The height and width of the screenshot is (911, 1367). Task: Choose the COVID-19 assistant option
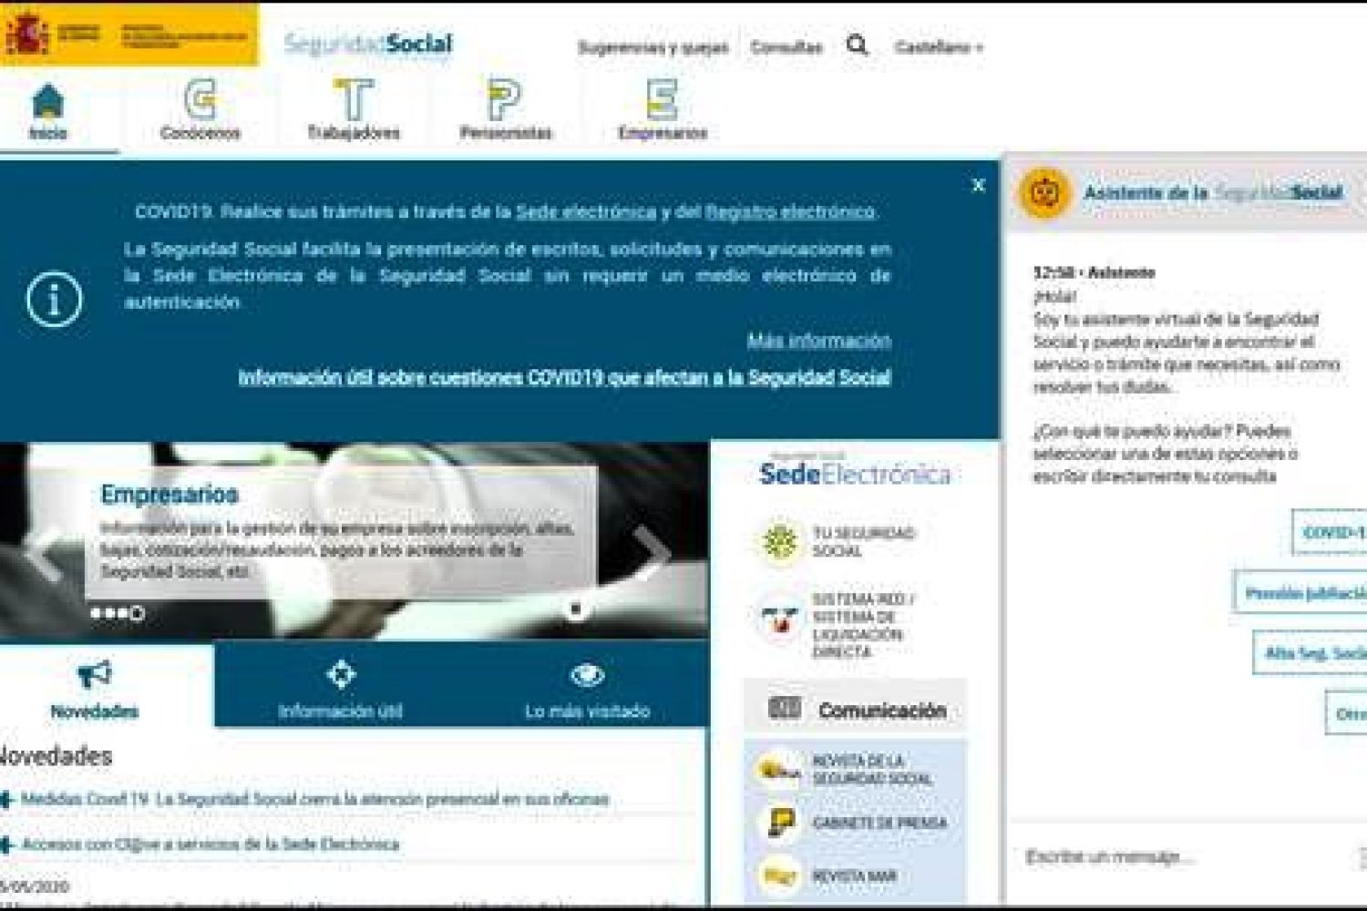[1330, 532]
